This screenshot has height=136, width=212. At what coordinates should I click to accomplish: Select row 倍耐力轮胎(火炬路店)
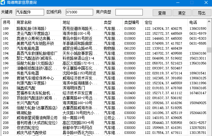pos(104,63)
